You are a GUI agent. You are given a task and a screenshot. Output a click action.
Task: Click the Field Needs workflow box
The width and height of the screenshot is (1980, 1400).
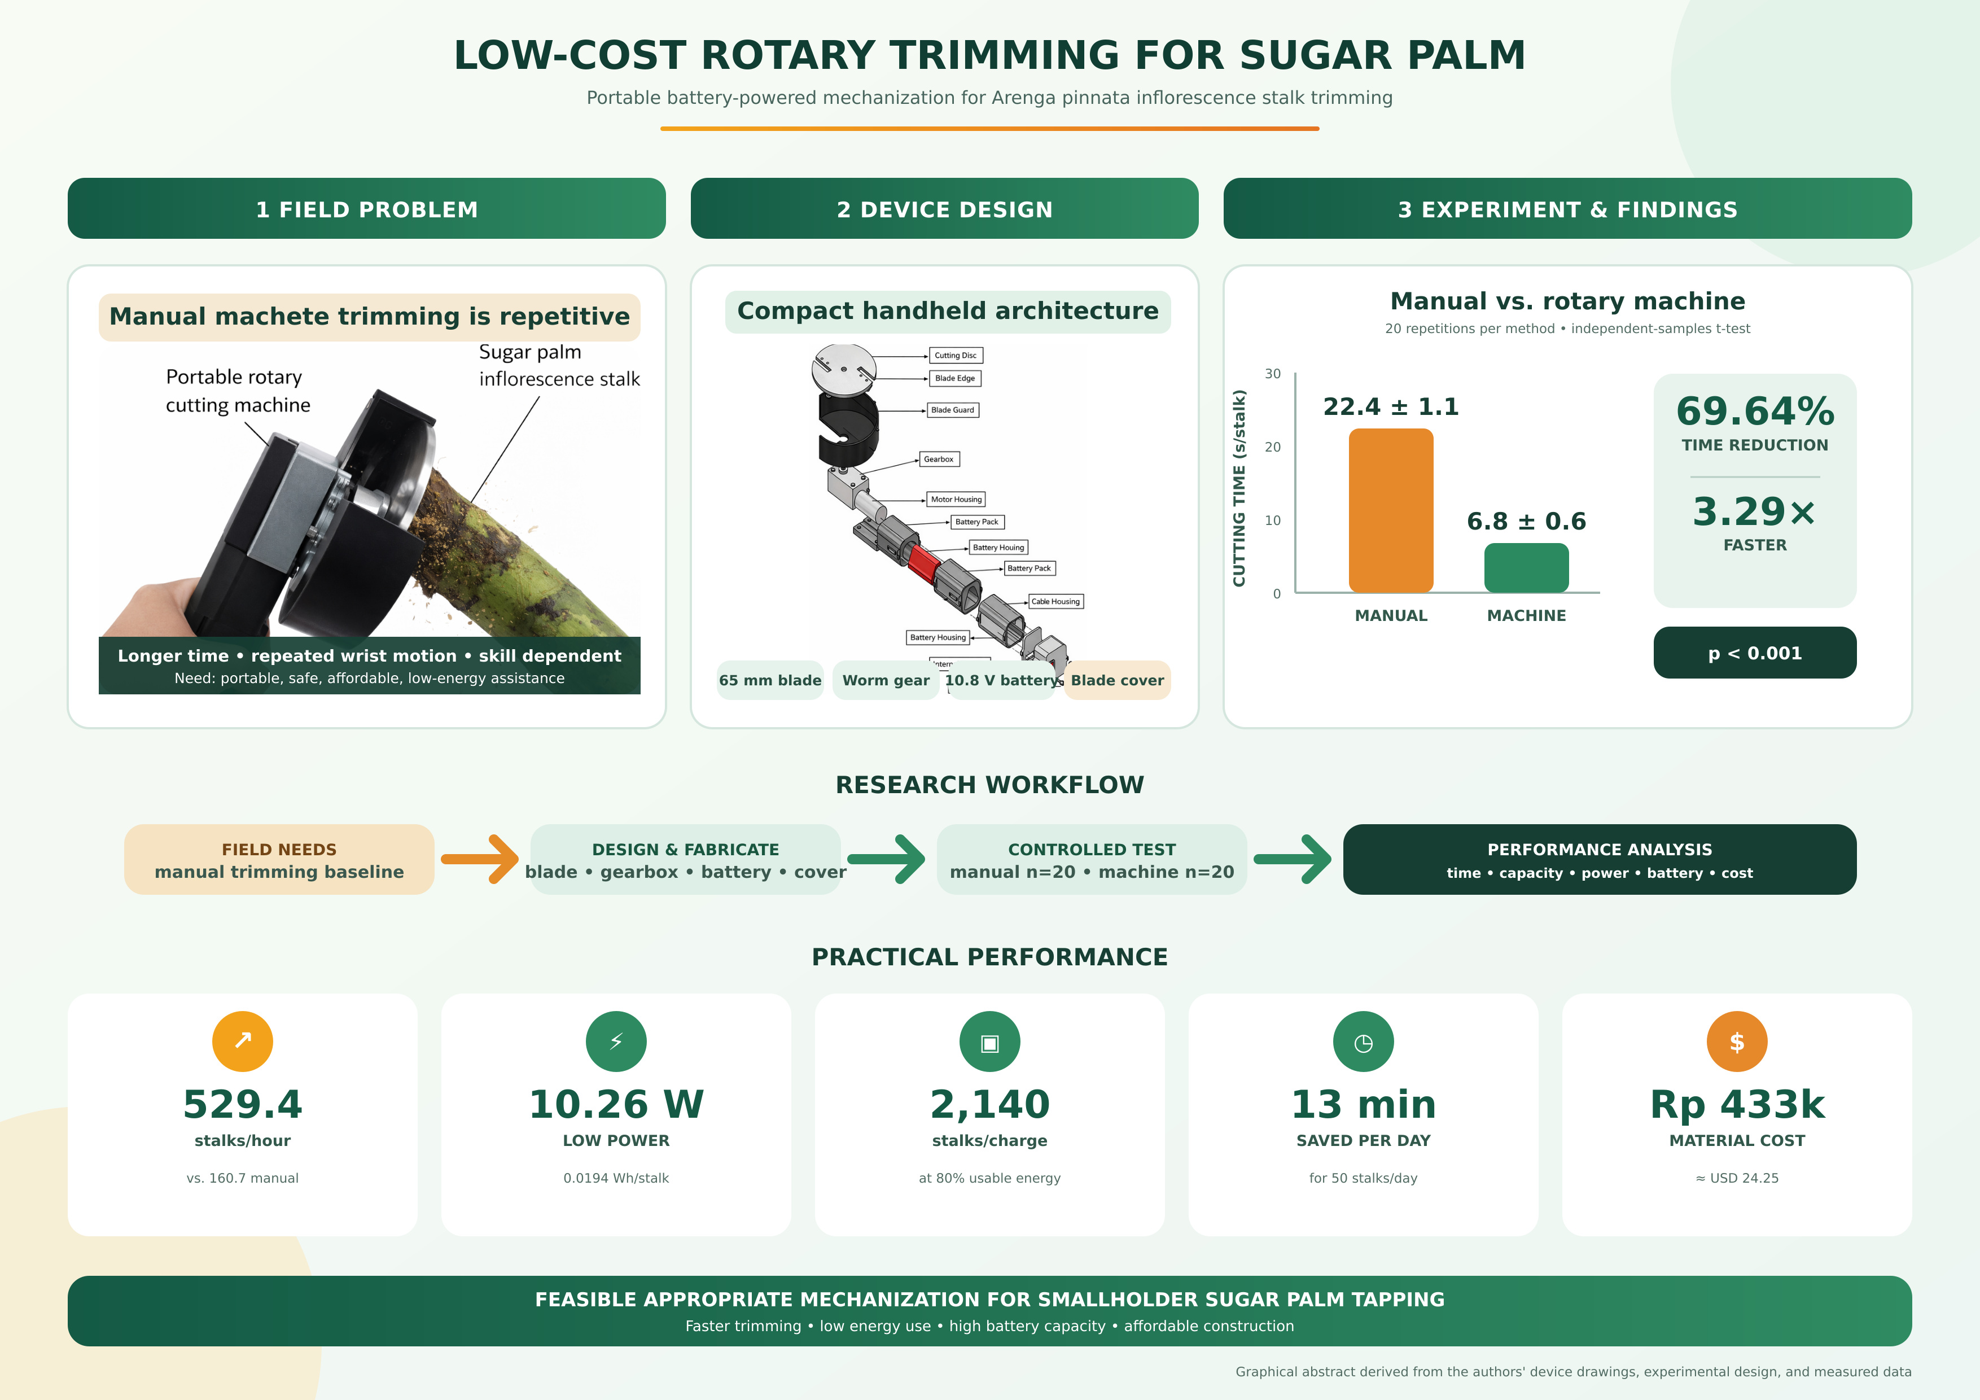tap(279, 859)
